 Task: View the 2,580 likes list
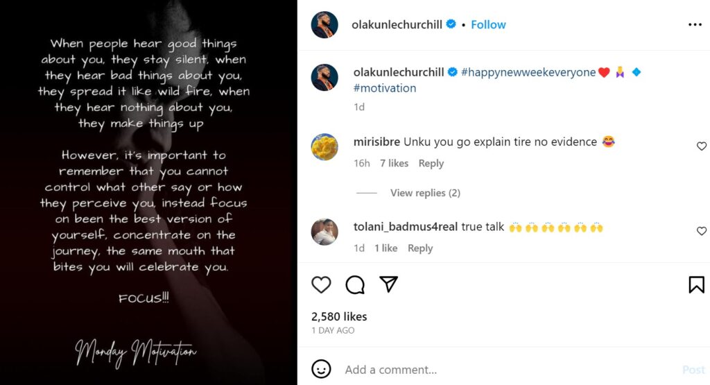[339, 316]
